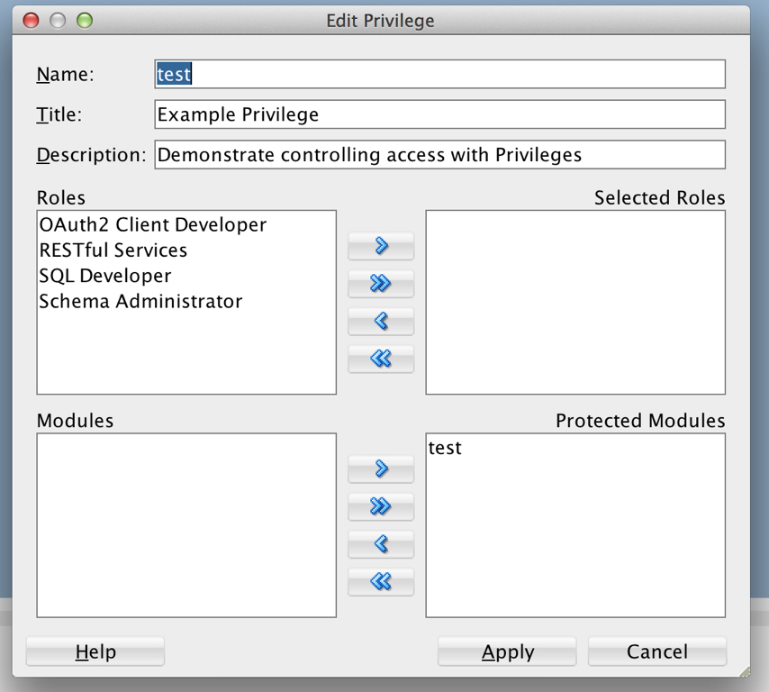Remove selected role from Selected Roles

pos(381,321)
